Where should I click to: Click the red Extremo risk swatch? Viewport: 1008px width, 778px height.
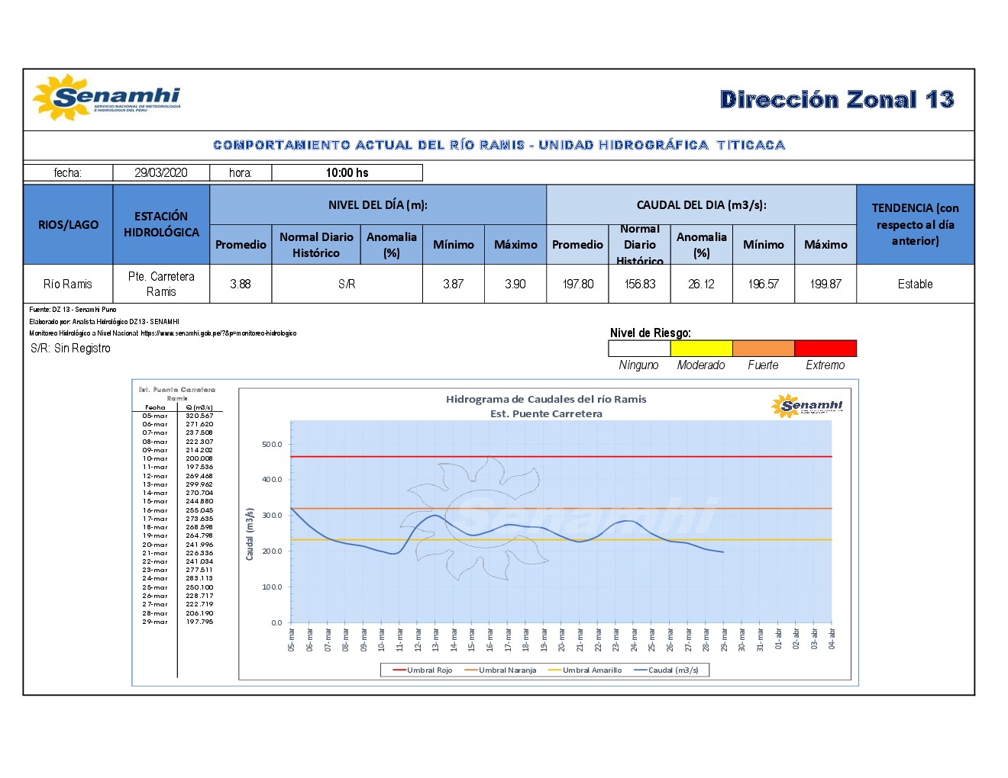click(825, 349)
